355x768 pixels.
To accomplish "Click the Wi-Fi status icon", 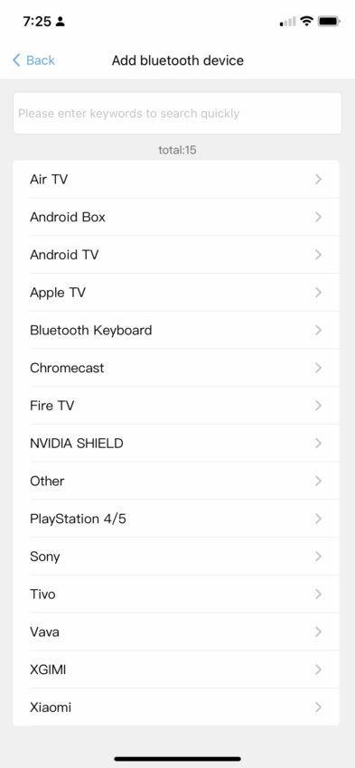I will click(x=306, y=21).
